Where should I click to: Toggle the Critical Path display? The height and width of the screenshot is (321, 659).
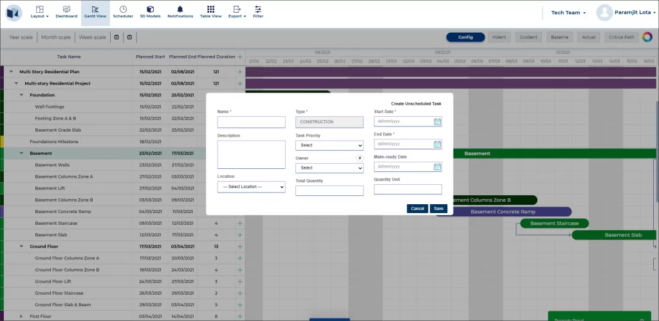click(x=621, y=37)
